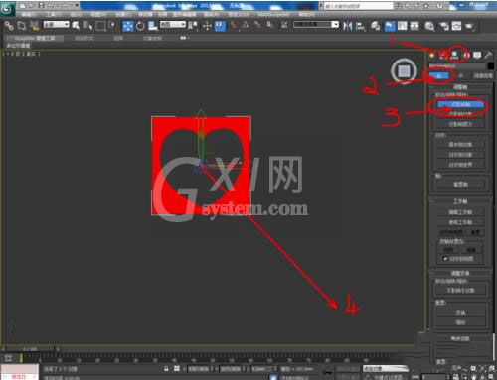Switch to the Create command panel tab
The height and width of the screenshot is (380, 497).
[432, 55]
